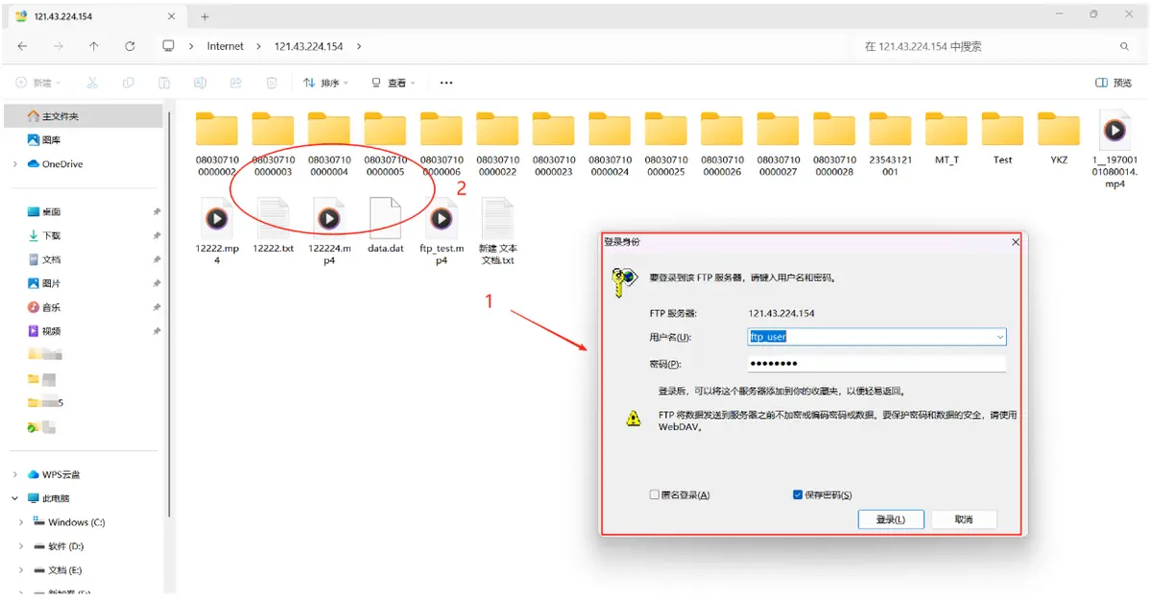Select the Test folder

pos(1002,138)
